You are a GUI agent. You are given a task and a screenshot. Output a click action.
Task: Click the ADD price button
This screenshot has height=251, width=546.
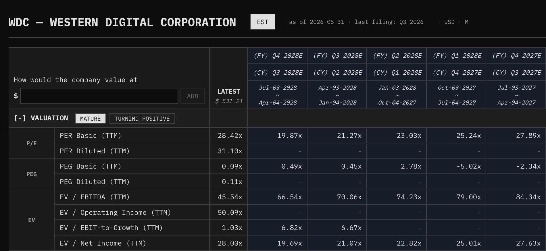tap(193, 96)
